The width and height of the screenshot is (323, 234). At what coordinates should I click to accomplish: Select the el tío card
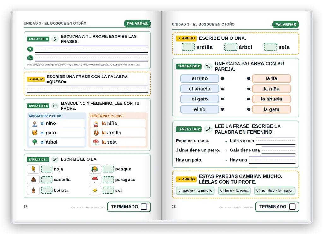[x=200, y=109]
